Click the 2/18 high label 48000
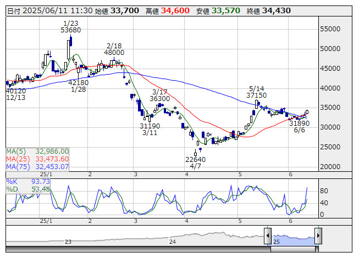The width and height of the screenshot is (359, 258). point(114,53)
